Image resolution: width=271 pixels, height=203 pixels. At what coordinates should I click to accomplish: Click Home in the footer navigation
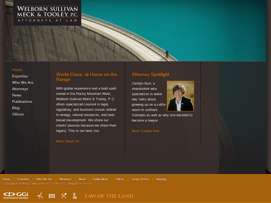click(x=6, y=179)
